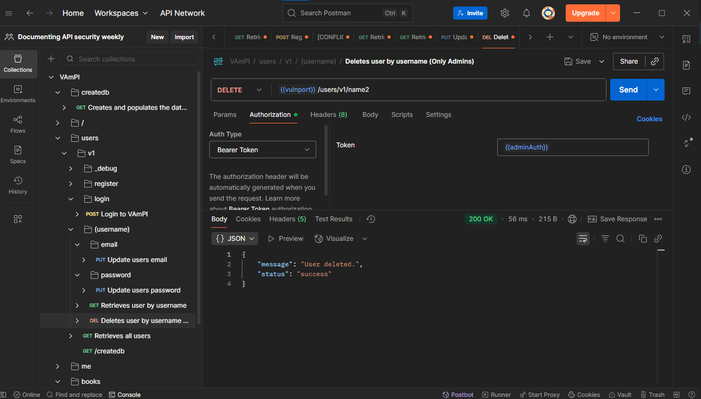Open the Environments sidebar panel
This screenshot has width=701, height=399.
18,93
